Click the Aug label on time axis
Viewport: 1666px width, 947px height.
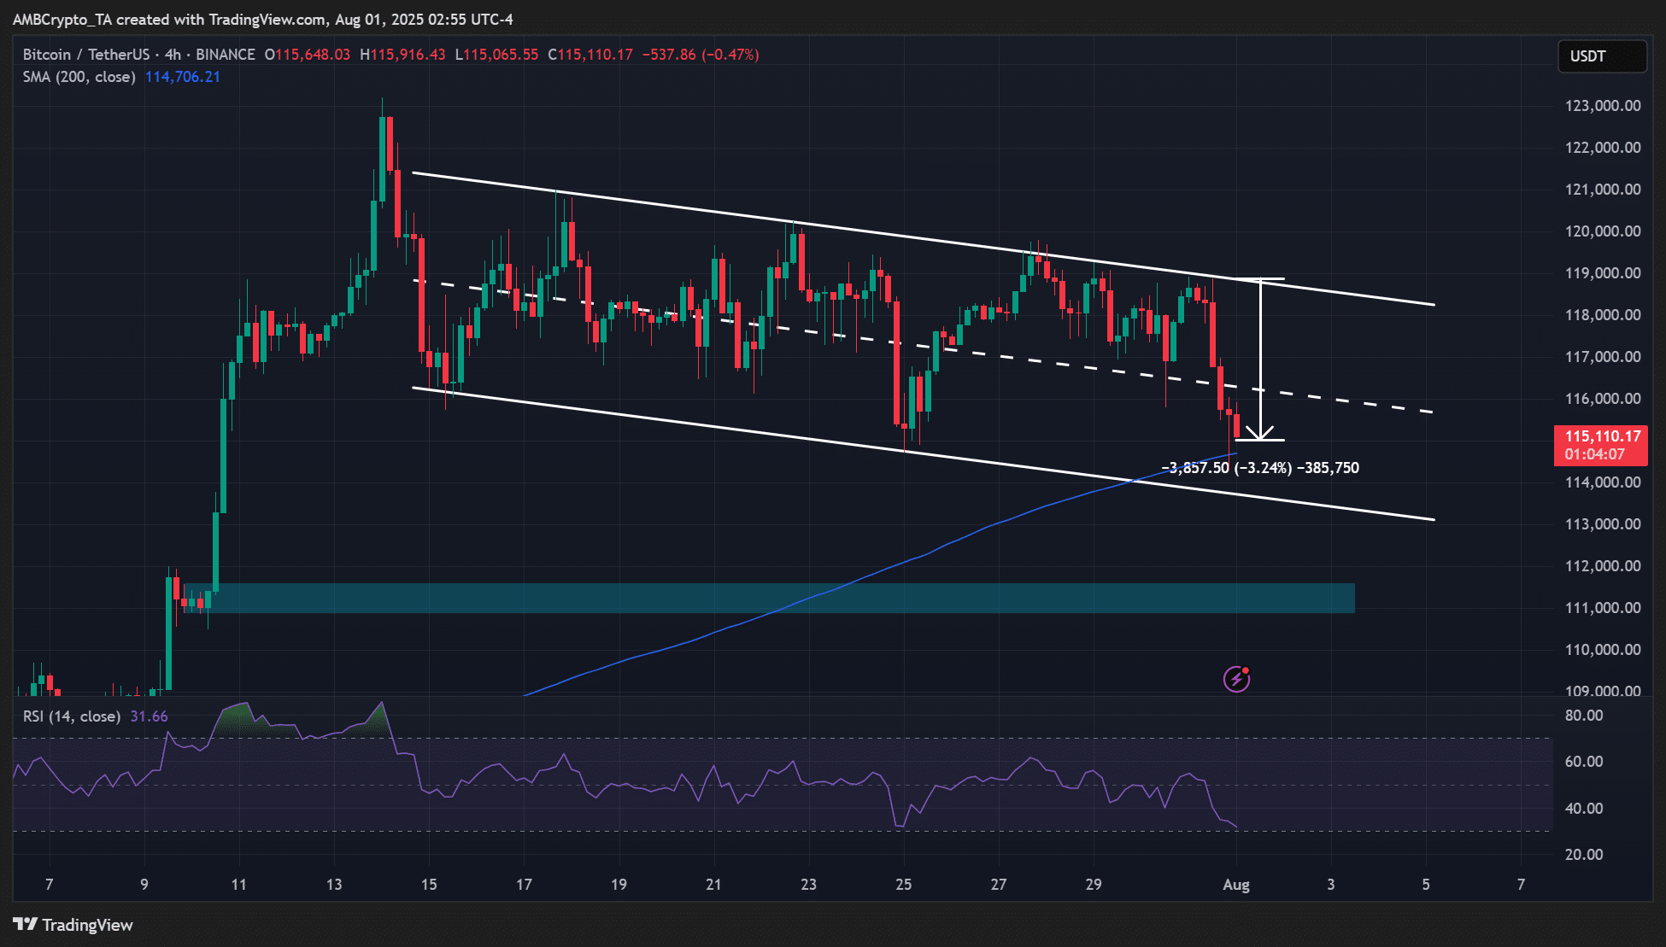(1235, 885)
